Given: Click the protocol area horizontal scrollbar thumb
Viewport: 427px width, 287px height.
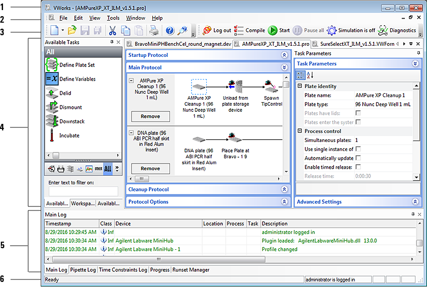Looking at the screenshot, I should coord(142,179).
